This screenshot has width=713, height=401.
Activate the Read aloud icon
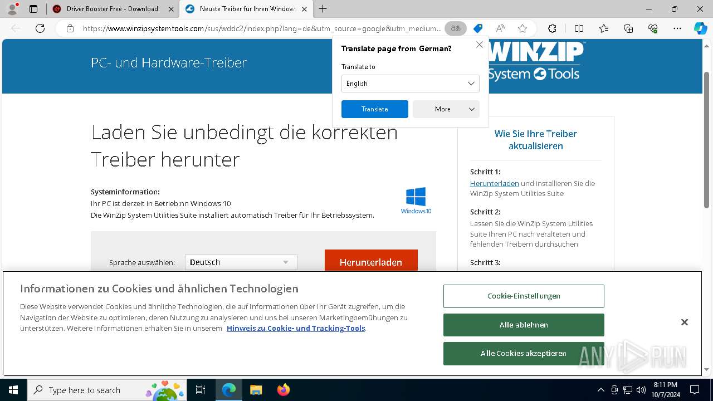[500, 28]
